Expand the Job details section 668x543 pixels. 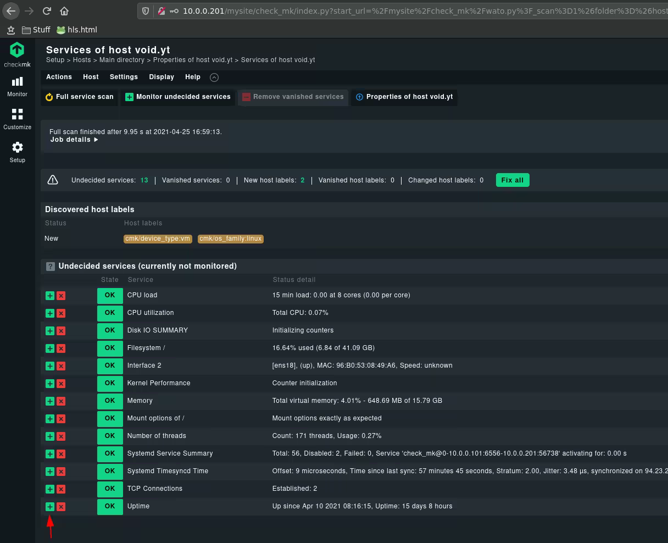pos(74,140)
